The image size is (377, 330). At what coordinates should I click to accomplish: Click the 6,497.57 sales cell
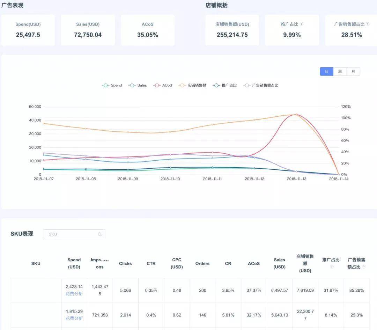coord(279,290)
